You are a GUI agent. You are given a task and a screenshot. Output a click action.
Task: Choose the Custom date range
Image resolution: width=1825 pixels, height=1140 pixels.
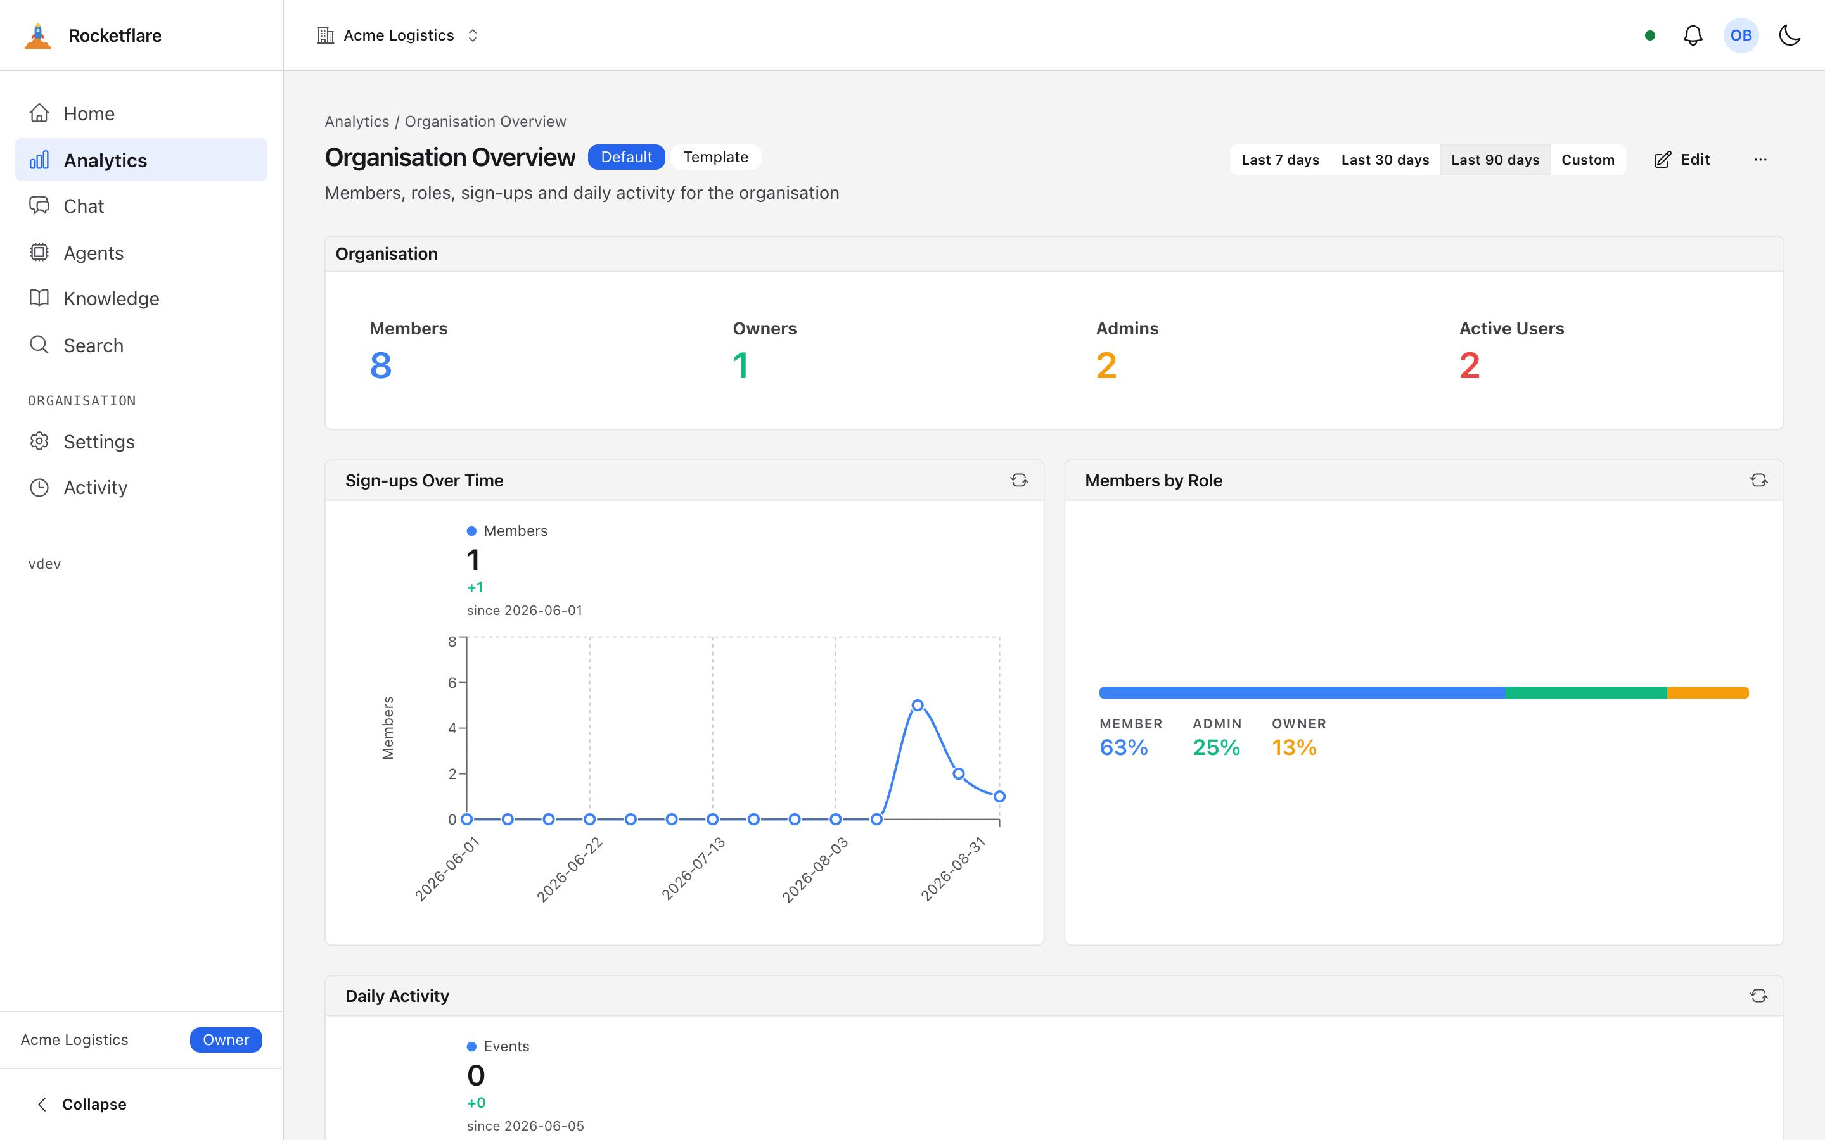[x=1588, y=160]
